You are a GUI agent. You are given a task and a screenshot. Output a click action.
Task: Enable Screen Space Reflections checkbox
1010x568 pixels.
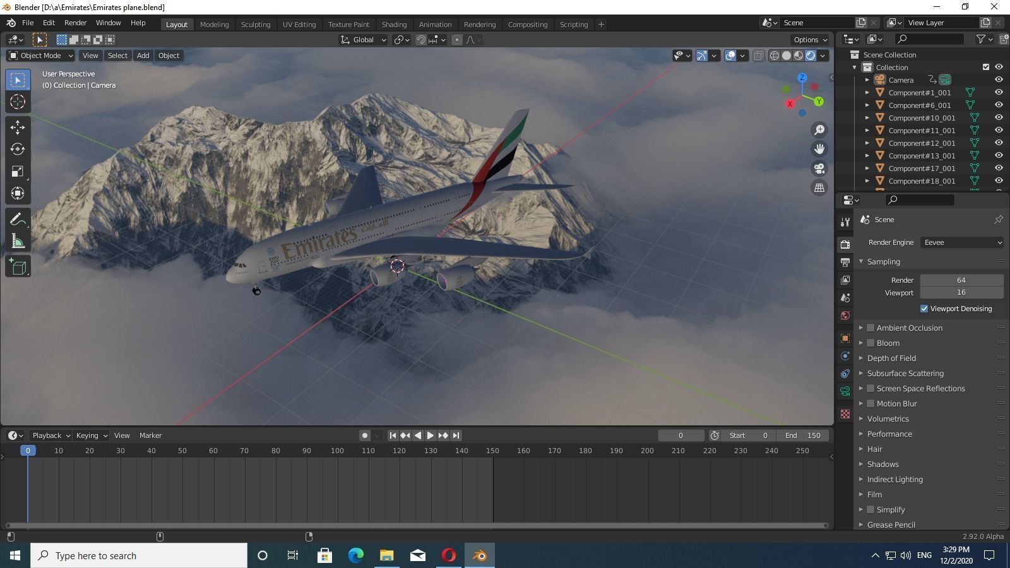870,388
